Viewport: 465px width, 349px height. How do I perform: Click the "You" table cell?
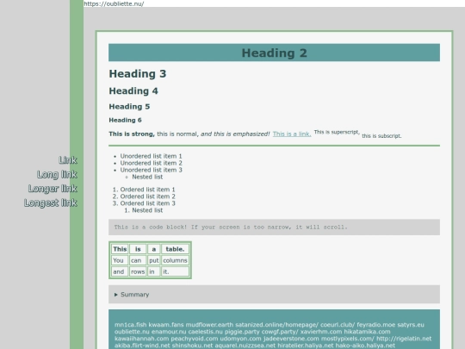(120, 260)
